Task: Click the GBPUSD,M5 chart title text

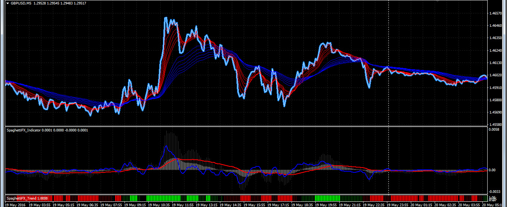Action: (21, 3)
